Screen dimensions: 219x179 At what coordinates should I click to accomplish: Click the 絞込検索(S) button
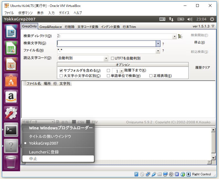(199, 52)
